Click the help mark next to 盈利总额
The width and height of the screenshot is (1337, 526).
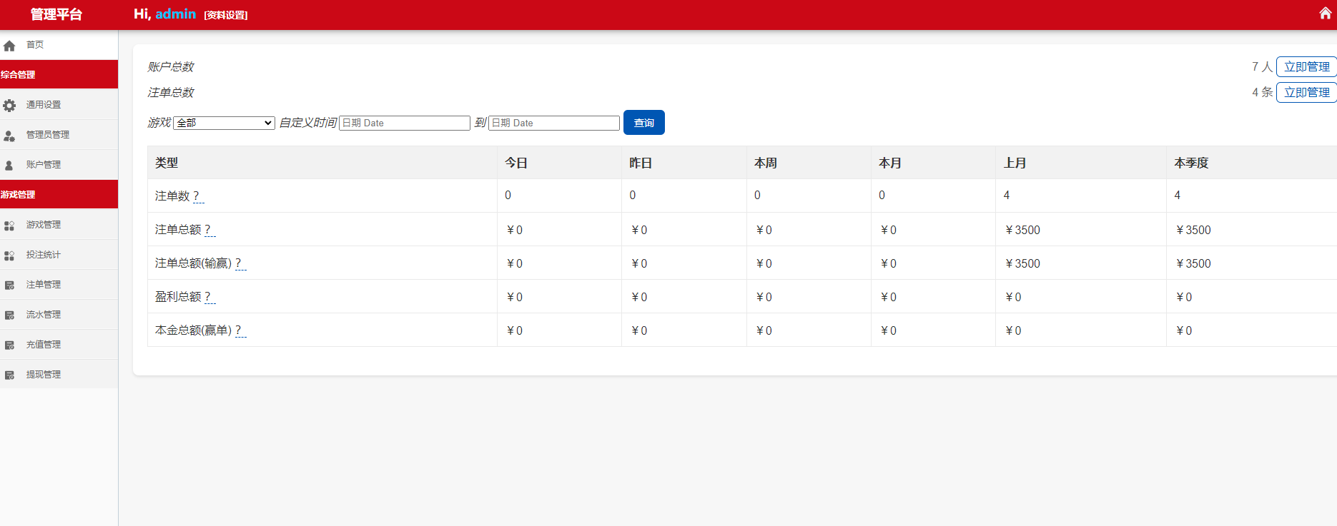click(208, 297)
